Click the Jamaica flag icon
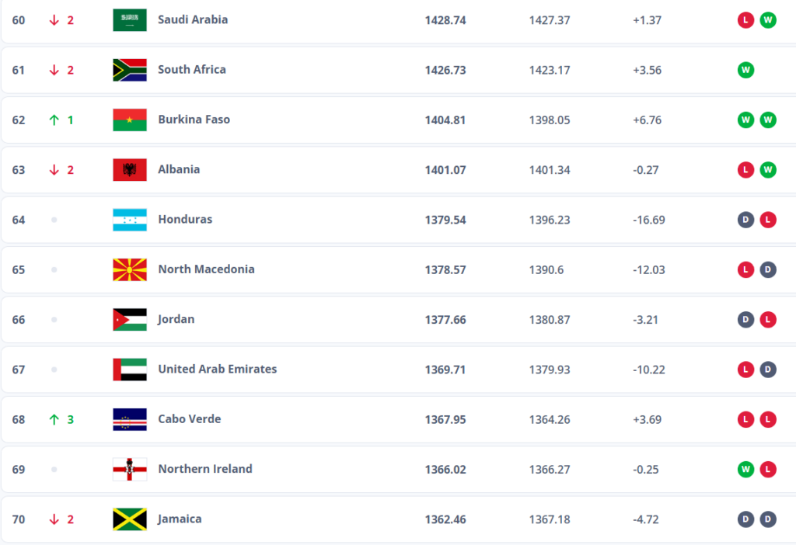The height and width of the screenshot is (545, 796). [130, 519]
